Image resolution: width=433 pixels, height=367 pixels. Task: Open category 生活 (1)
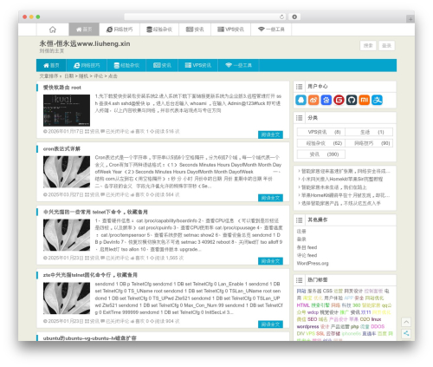pyautogui.click(x=369, y=132)
